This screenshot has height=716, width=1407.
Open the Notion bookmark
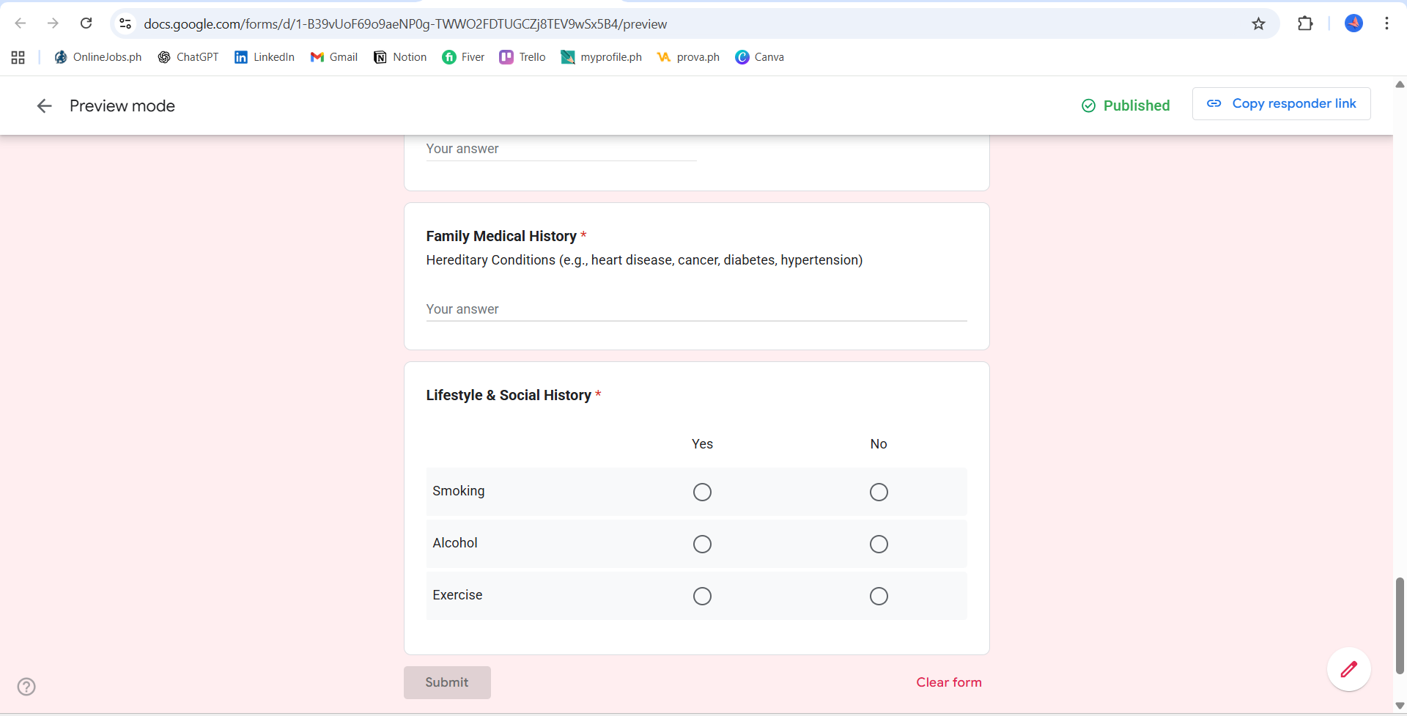click(x=400, y=57)
